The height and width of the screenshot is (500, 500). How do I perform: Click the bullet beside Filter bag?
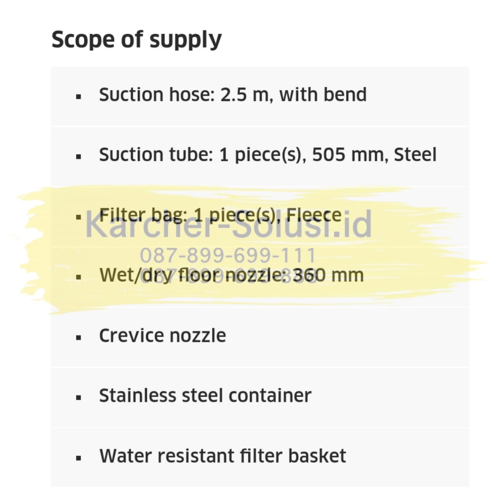(x=79, y=217)
